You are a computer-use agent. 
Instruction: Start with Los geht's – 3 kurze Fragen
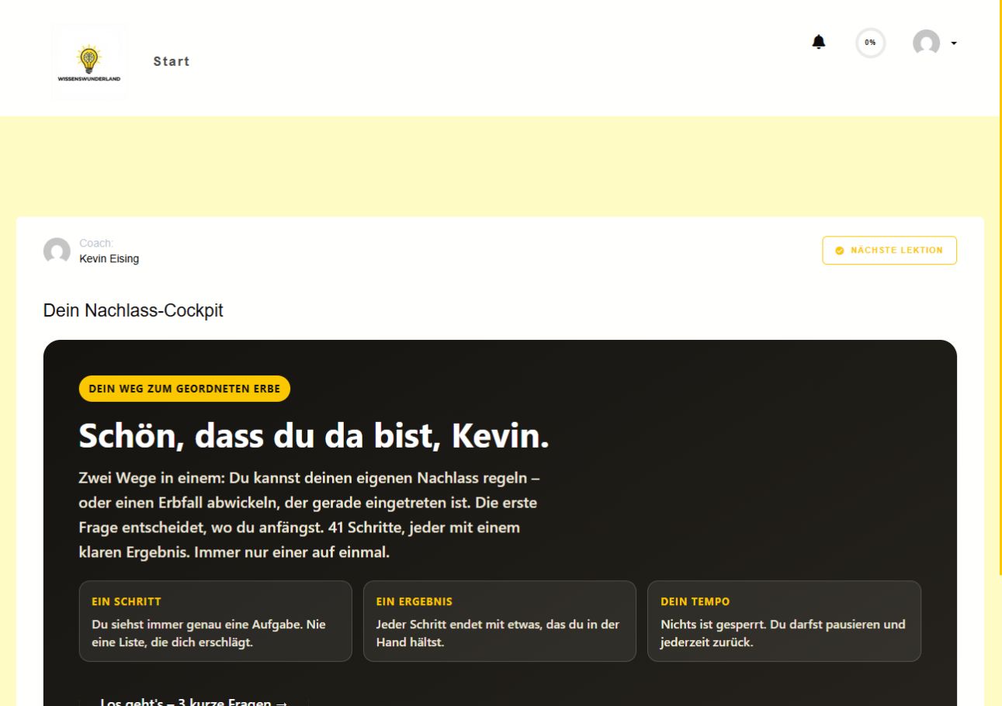pyautogui.click(x=194, y=701)
